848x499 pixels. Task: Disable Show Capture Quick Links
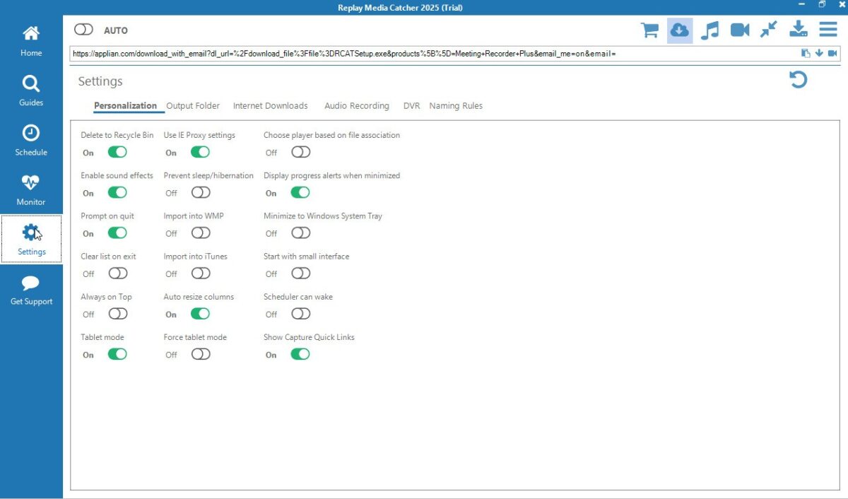(x=300, y=354)
